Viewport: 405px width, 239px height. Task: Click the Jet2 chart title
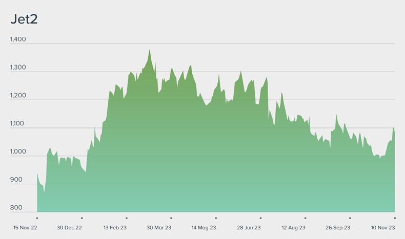pos(24,20)
